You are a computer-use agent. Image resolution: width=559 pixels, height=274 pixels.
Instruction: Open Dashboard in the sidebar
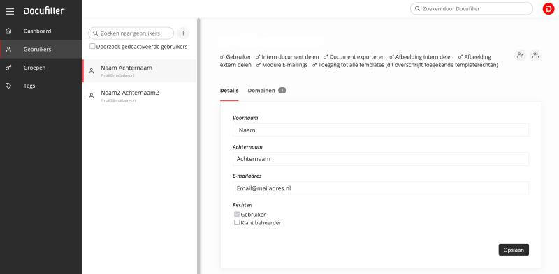pyautogui.click(x=41, y=31)
